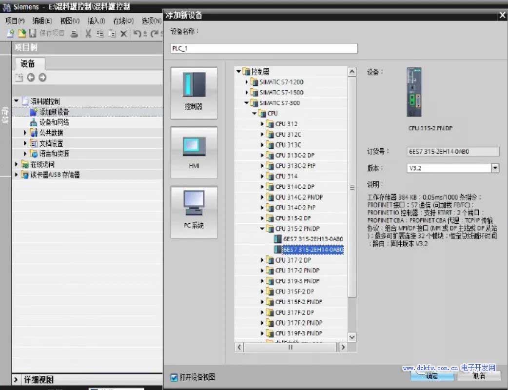Click the 订货号 order number field

coord(453,151)
